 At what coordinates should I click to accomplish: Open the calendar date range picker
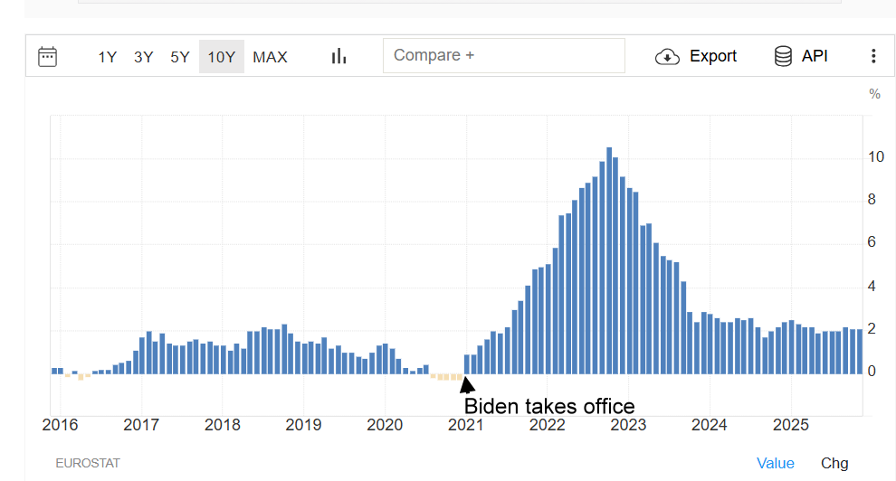47,57
